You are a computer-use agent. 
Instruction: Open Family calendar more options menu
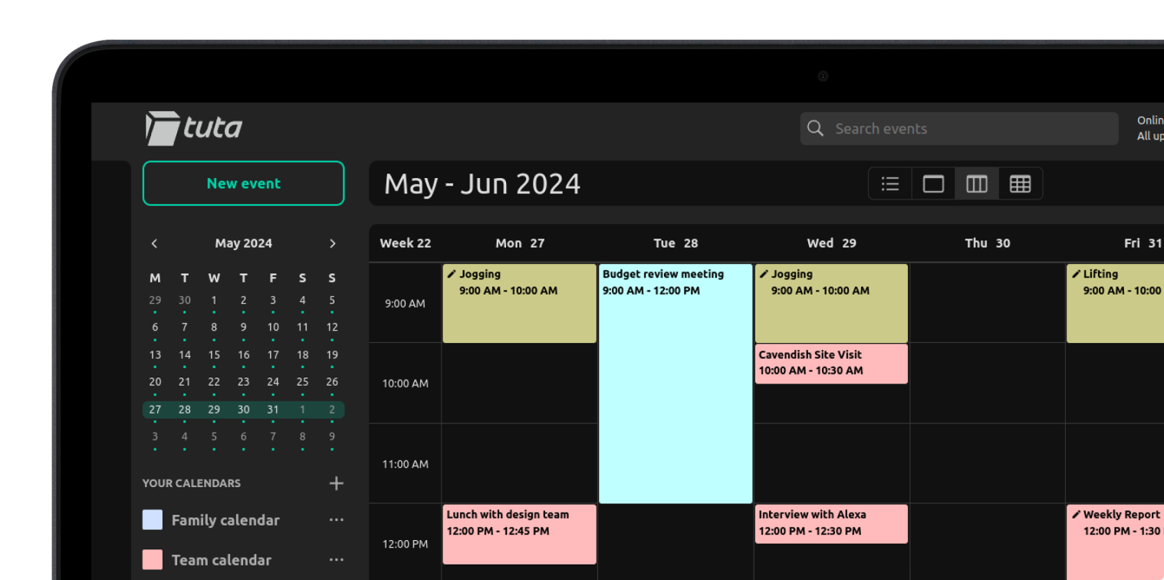click(336, 520)
